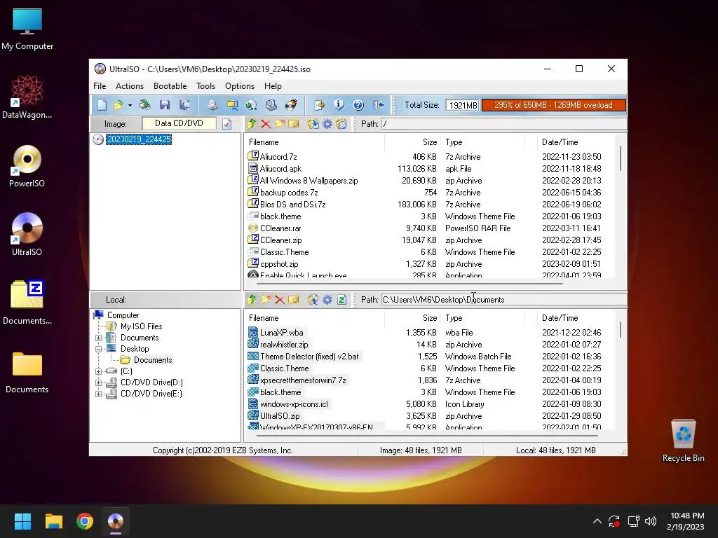This screenshot has height=538, width=718.
Task: Click the document-with-arrow icon left of the info icon
Action: (x=319, y=105)
